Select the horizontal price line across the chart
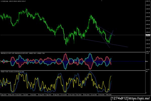The image size is (151, 101). pos(73,35)
